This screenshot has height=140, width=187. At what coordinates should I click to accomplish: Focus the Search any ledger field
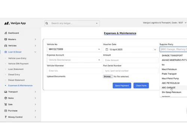click(72, 23)
